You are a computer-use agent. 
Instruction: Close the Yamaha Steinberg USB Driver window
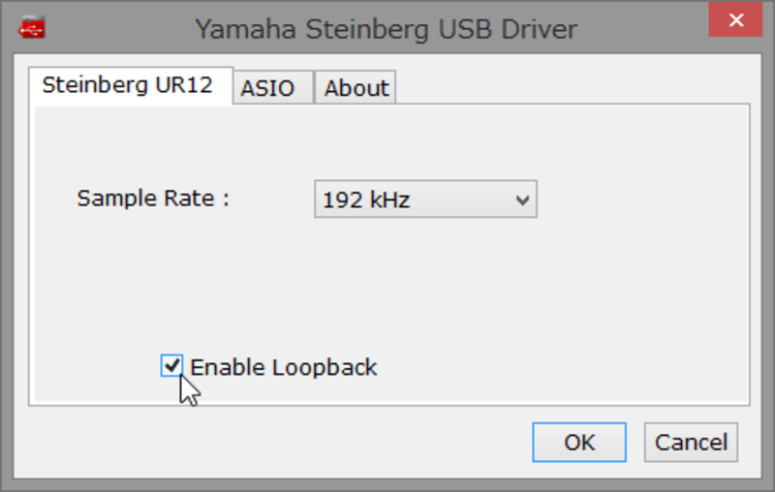pos(735,19)
